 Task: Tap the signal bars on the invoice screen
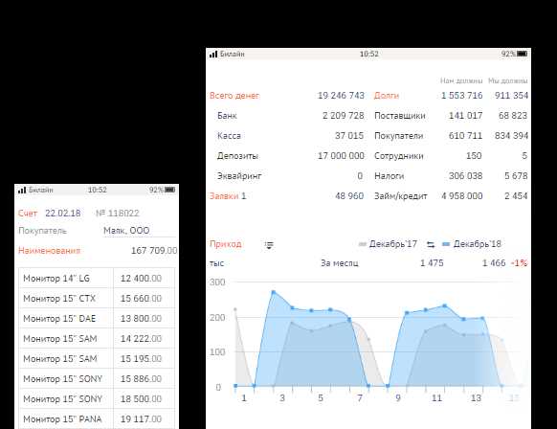point(22,191)
